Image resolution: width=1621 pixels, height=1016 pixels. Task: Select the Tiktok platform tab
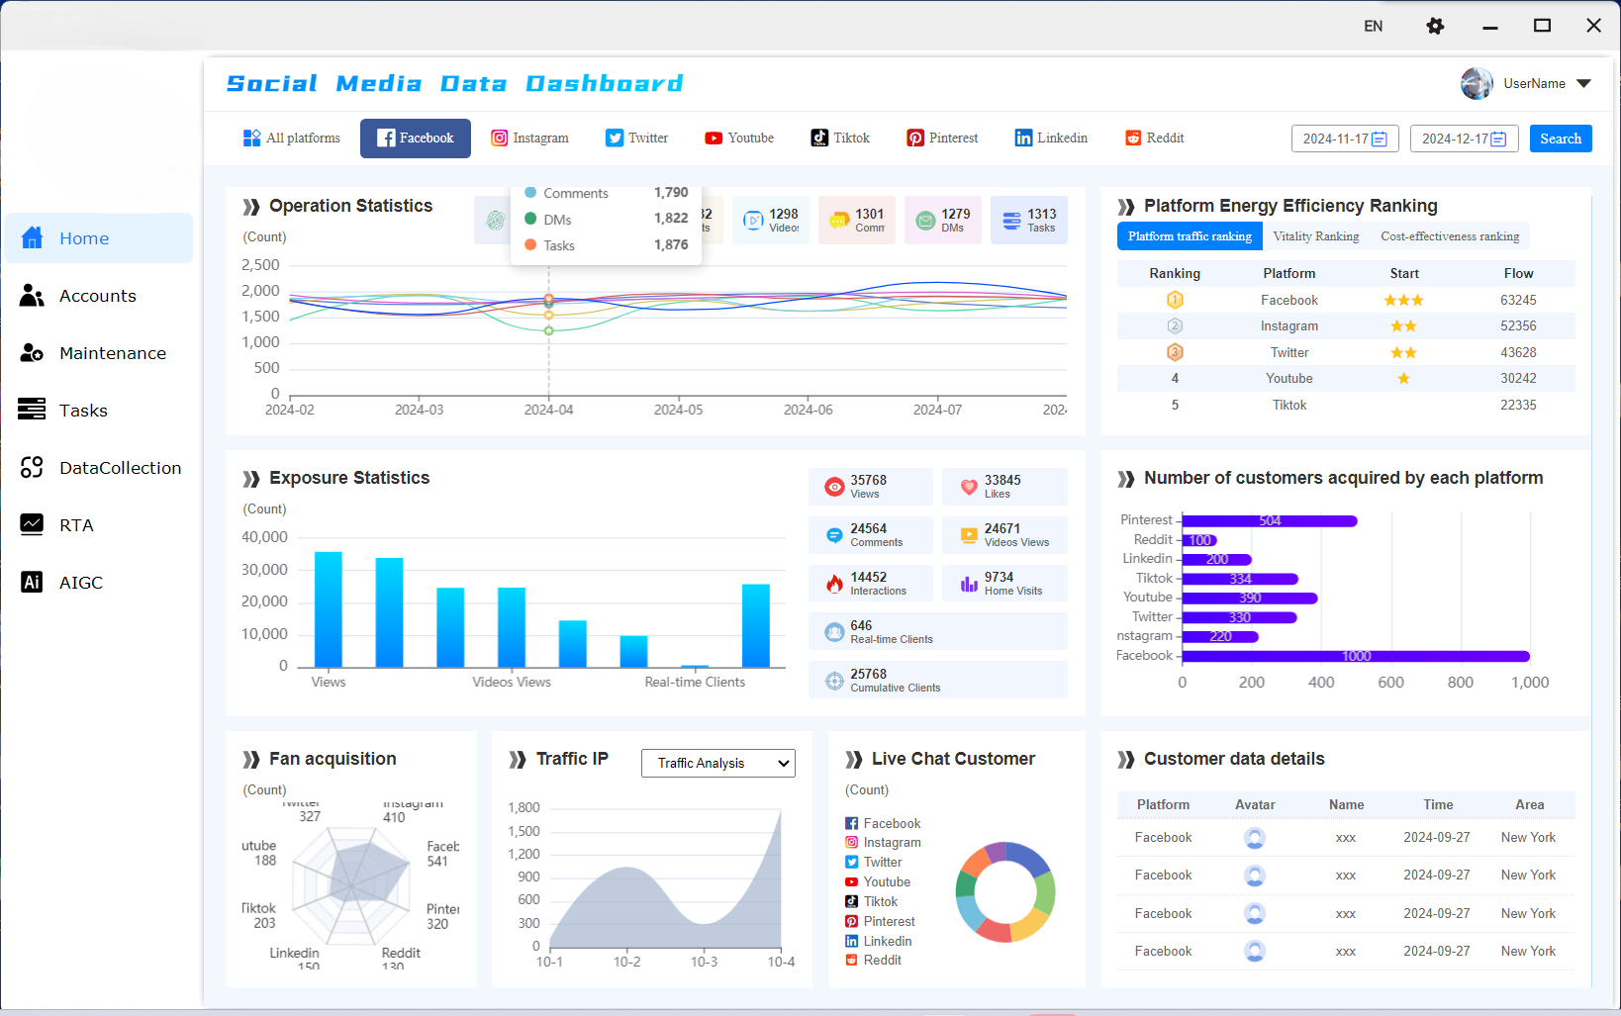click(840, 139)
